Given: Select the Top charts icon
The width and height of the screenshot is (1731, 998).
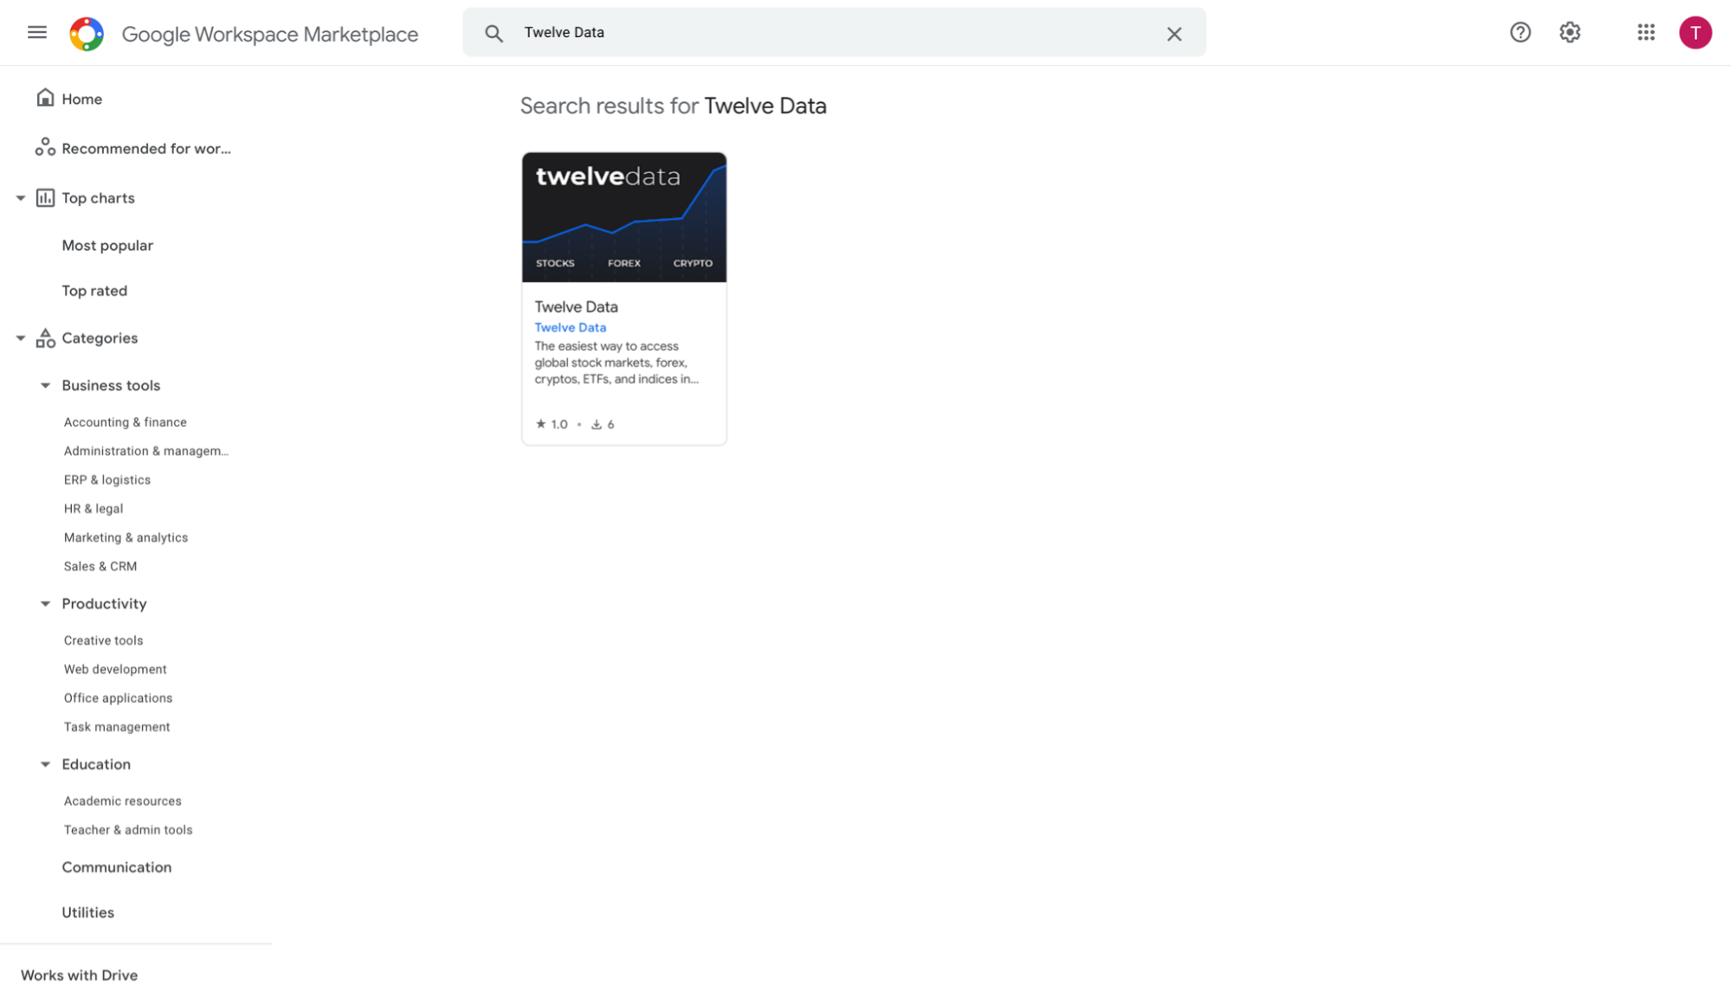Looking at the screenshot, I should pos(44,197).
